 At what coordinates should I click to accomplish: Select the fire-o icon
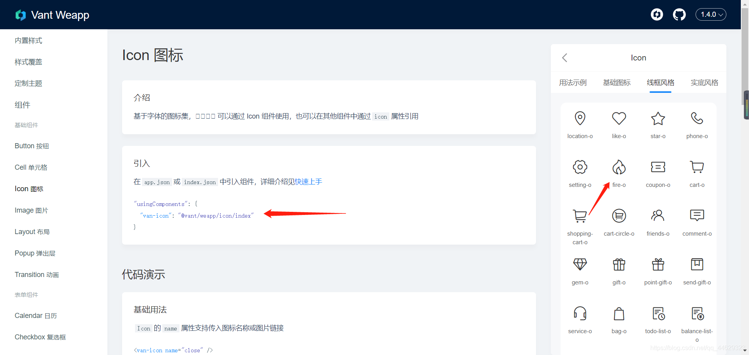619,167
